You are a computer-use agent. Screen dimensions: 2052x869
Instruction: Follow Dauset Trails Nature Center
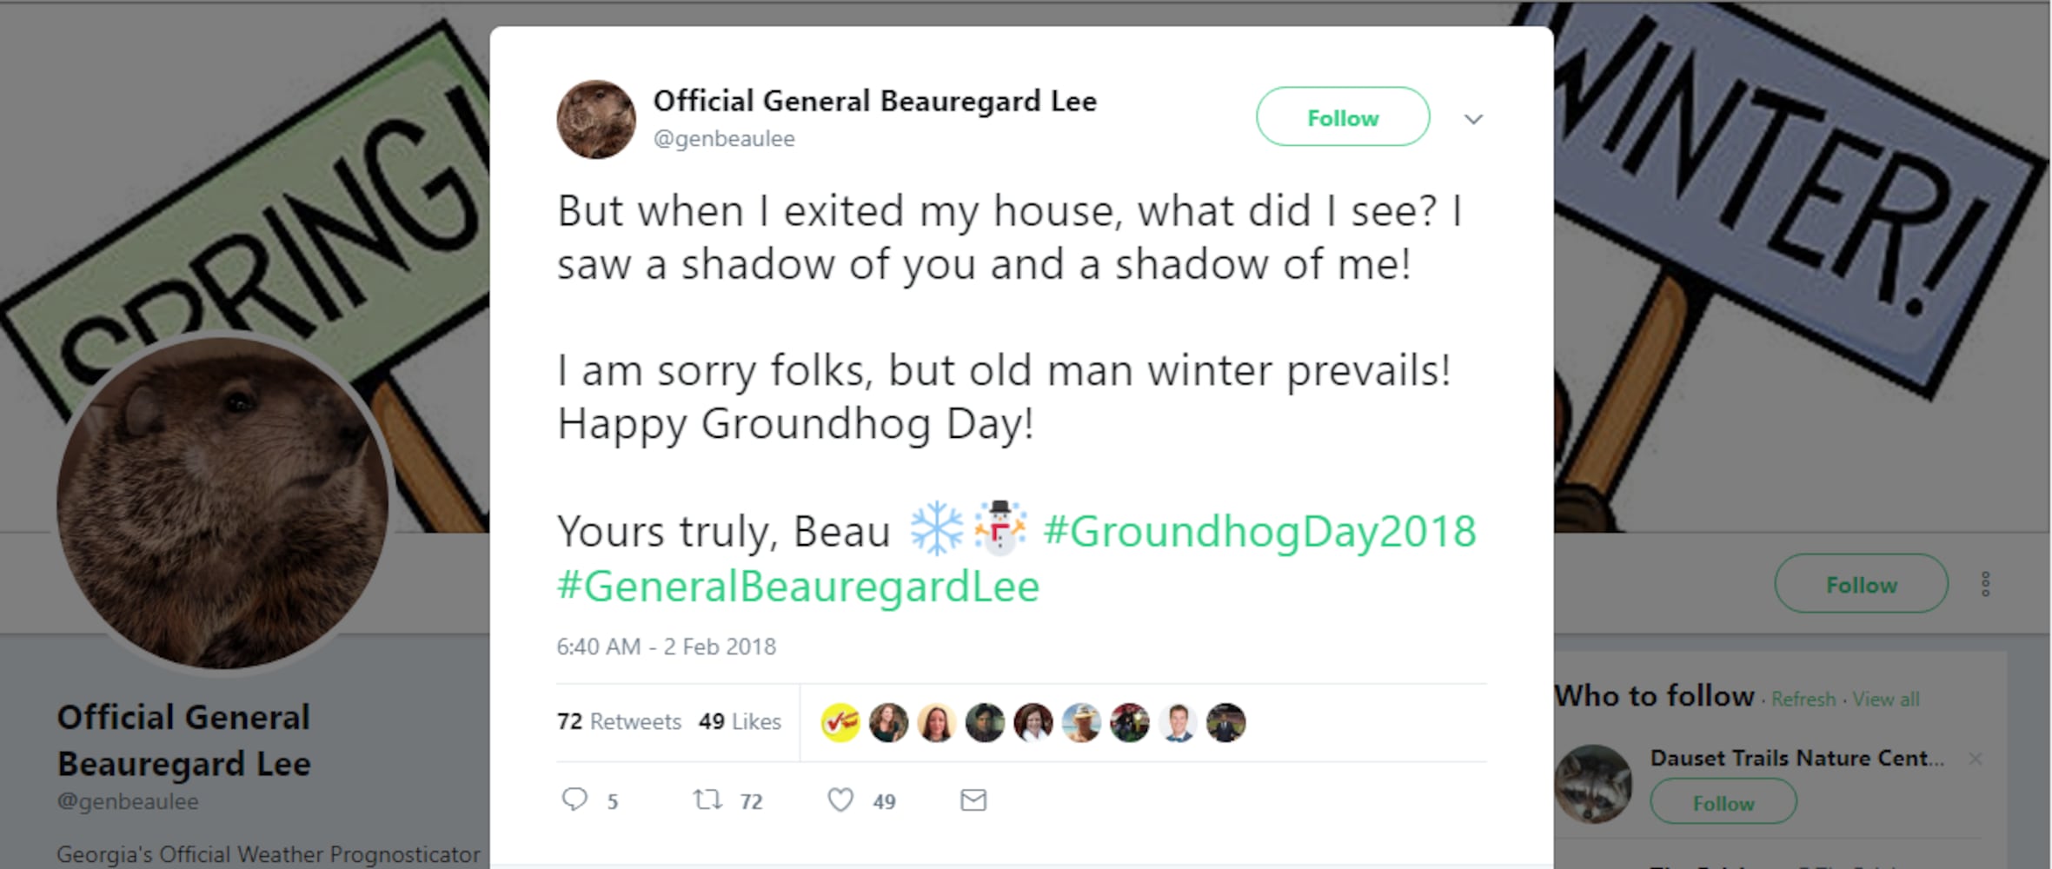[1723, 803]
